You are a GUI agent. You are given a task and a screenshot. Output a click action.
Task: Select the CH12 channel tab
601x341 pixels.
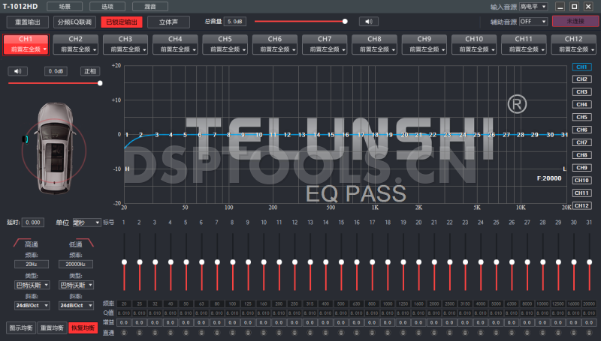click(x=573, y=39)
